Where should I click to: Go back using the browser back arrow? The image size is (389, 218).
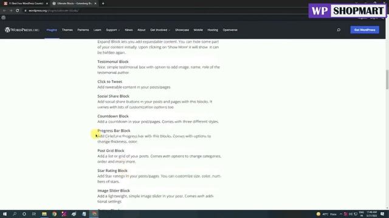[4, 11]
